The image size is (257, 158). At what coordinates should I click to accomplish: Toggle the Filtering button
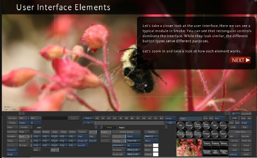(119, 140)
